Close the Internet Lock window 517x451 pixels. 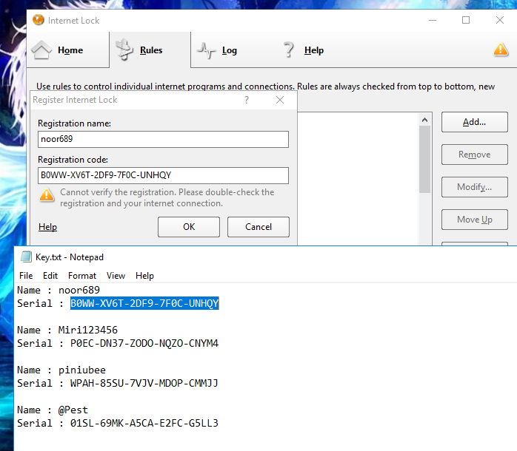(500, 20)
